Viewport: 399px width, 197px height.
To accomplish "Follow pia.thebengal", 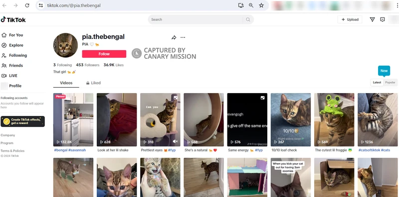I will [104, 54].
